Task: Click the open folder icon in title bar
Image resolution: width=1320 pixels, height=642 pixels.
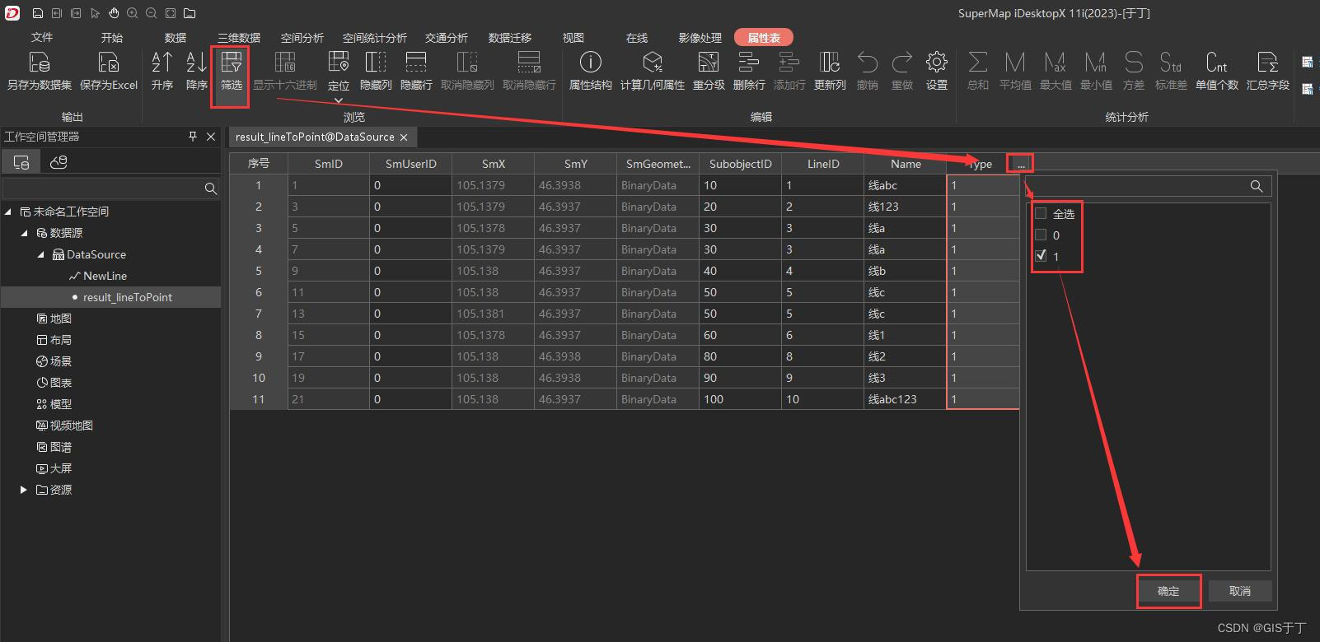Action: (190, 13)
